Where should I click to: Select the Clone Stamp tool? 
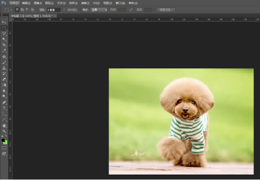[x=4, y=68]
